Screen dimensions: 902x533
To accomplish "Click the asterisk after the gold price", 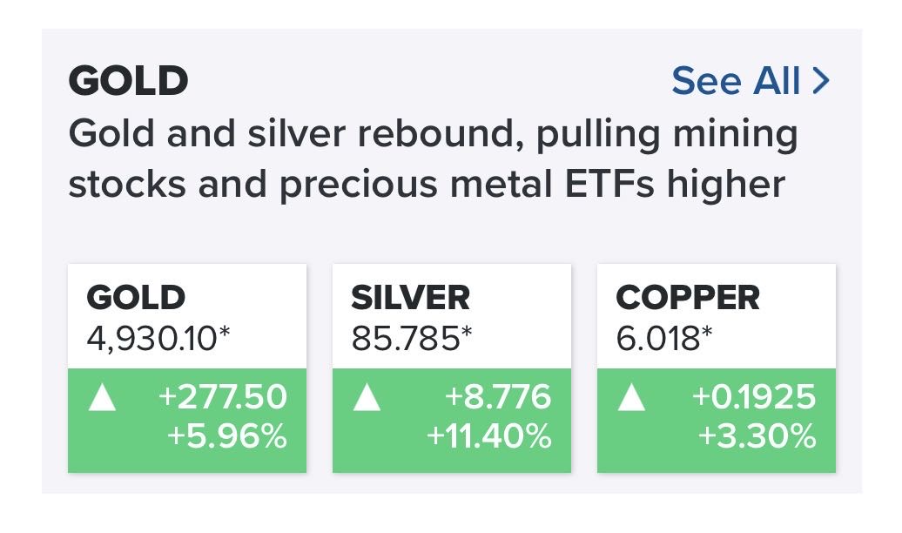I will (x=224, y=333).
